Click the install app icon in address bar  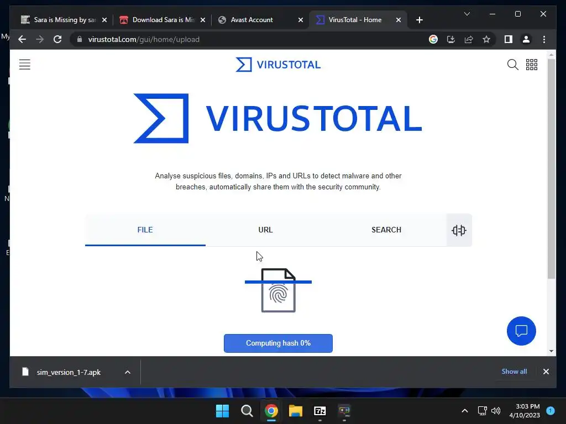click(x=451, y=39)
